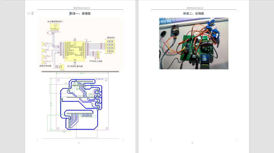Select the schematic circuit diagram image

click(80, 44)
